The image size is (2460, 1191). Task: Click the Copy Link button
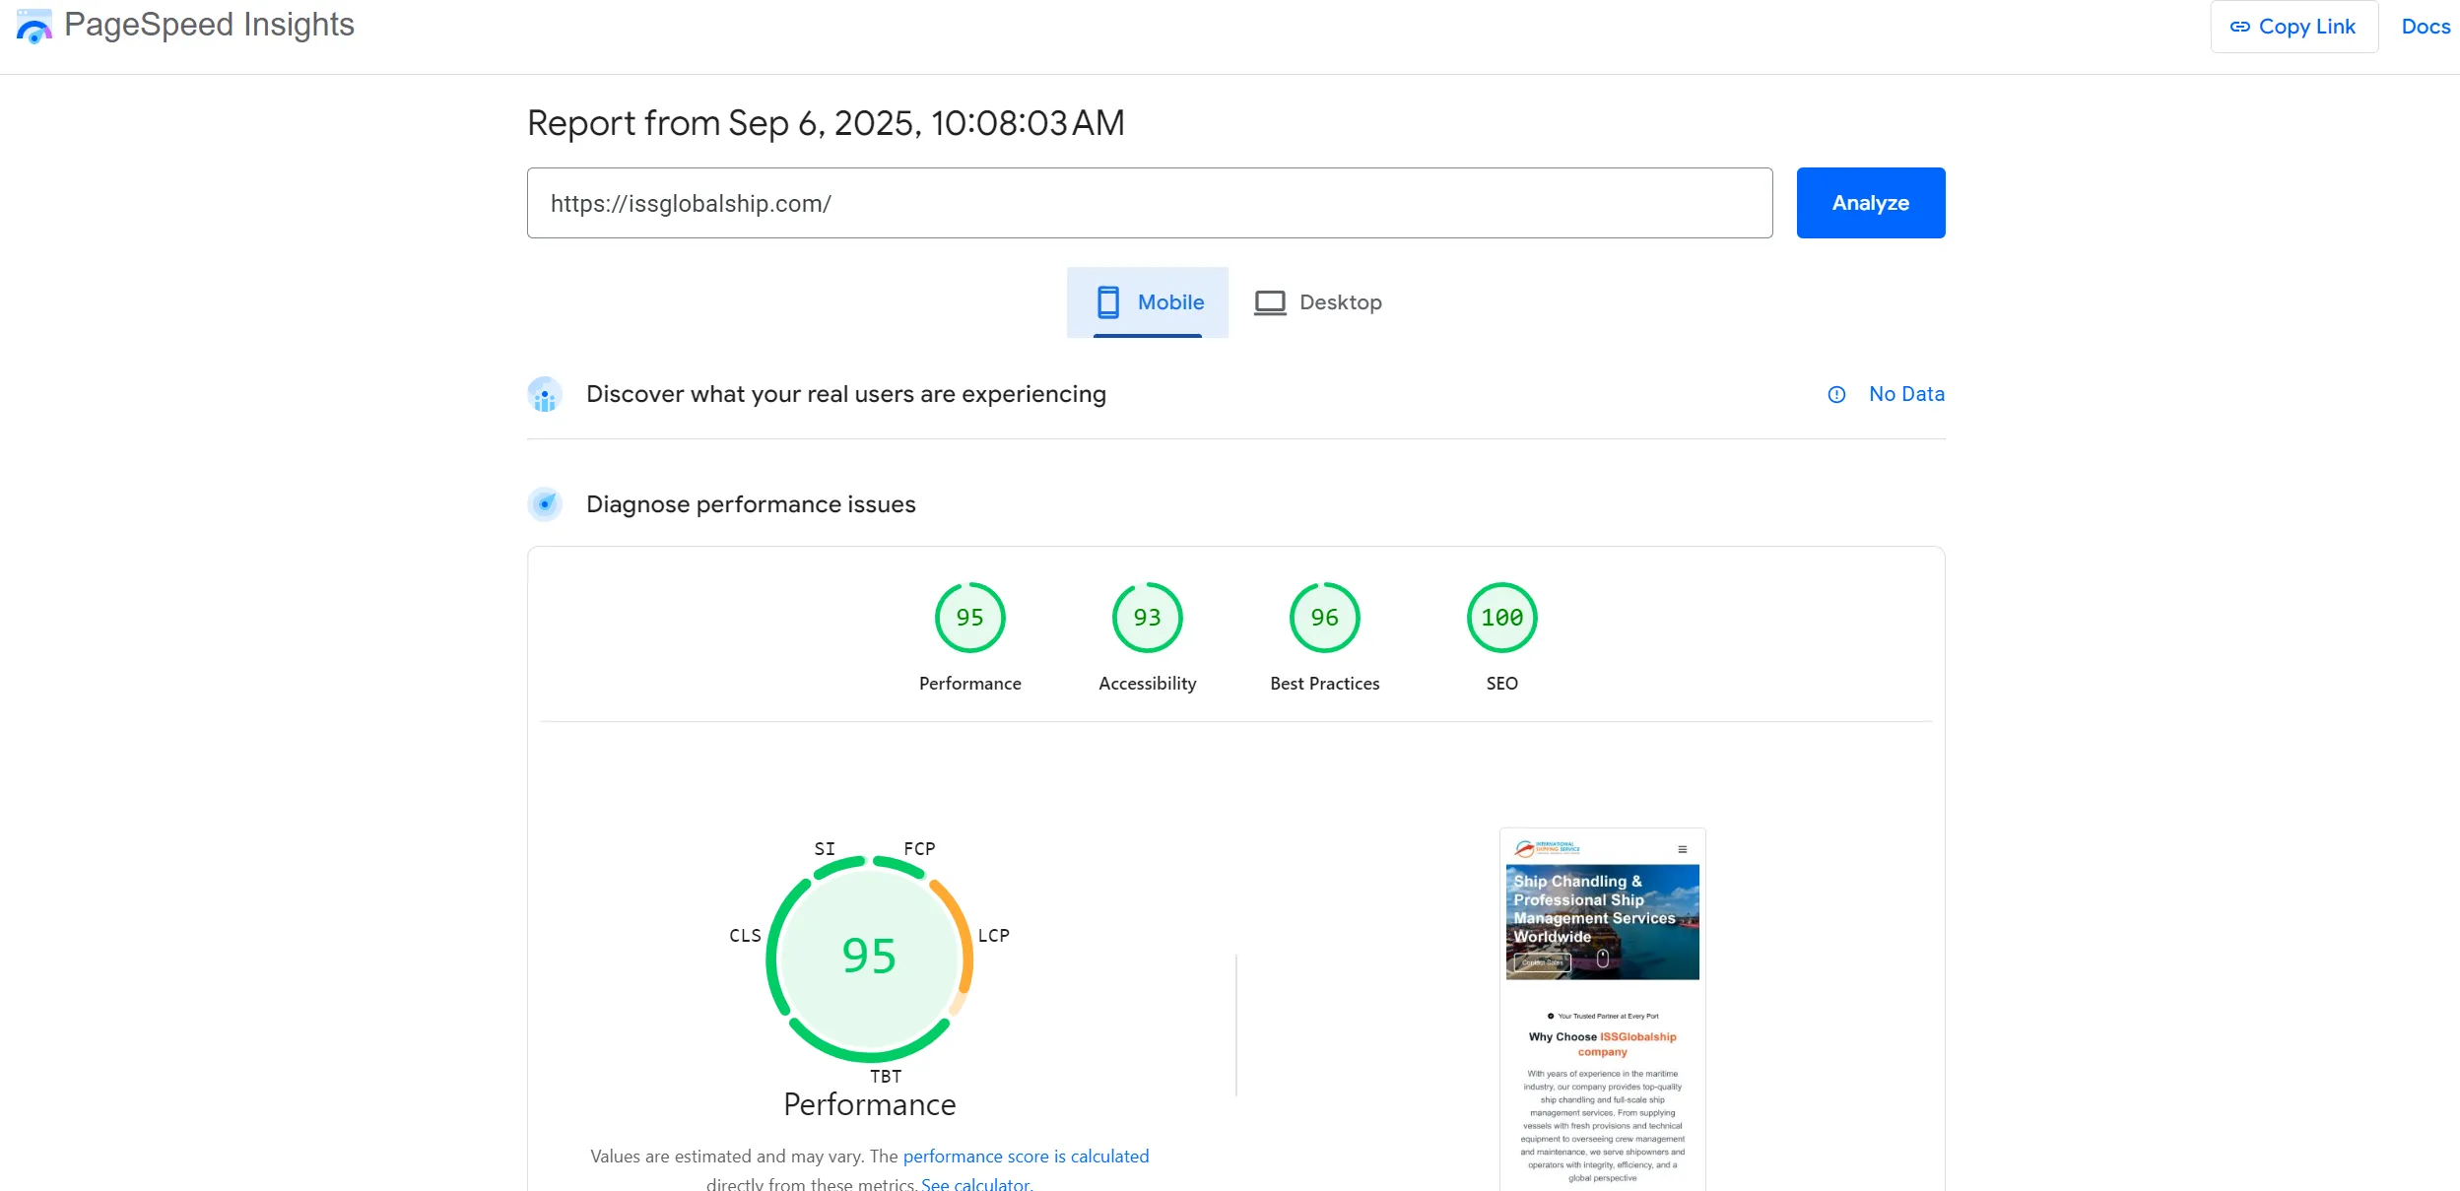[x=2294, y=27]
